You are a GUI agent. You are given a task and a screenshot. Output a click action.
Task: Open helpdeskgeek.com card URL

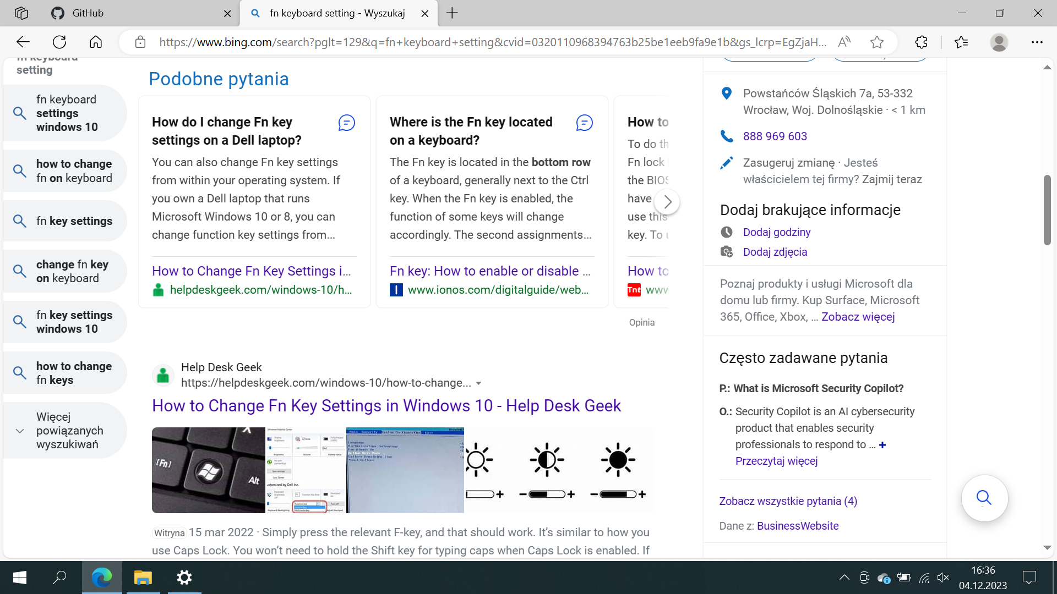tap(261, 290)
